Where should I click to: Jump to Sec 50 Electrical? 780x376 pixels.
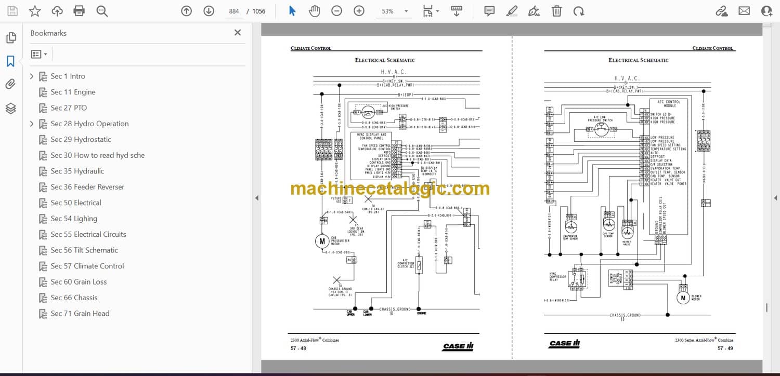point(76,203)
